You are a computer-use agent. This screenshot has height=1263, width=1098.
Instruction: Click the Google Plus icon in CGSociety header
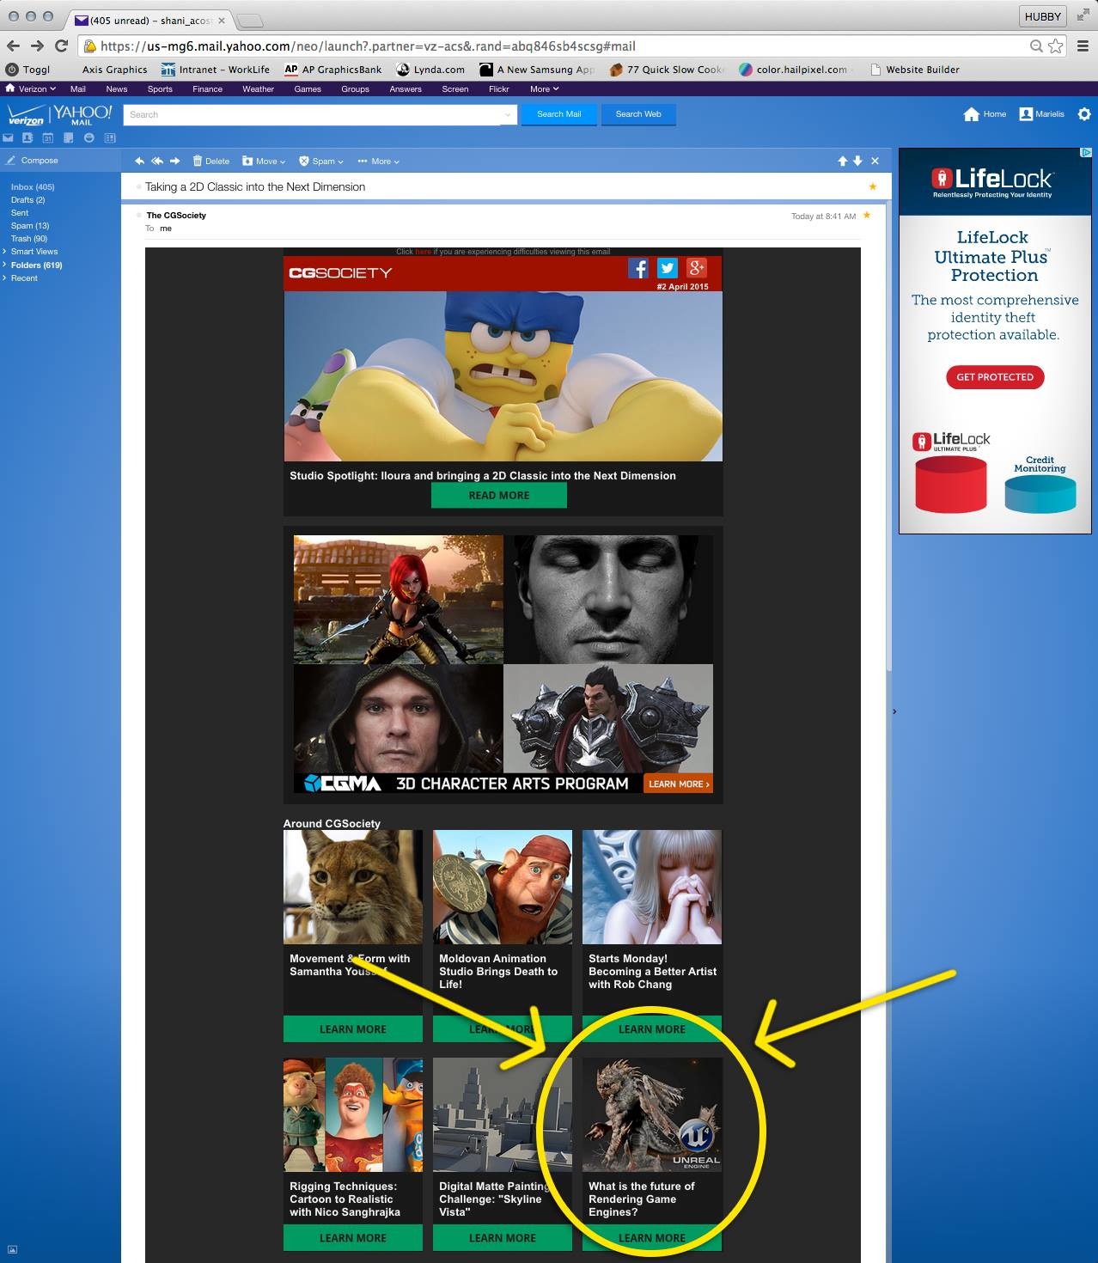coord(697,268)
